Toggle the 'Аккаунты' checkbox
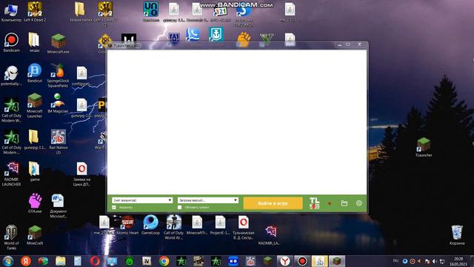Viewport: 474px width, 267px height. click(x=114, y=208)
